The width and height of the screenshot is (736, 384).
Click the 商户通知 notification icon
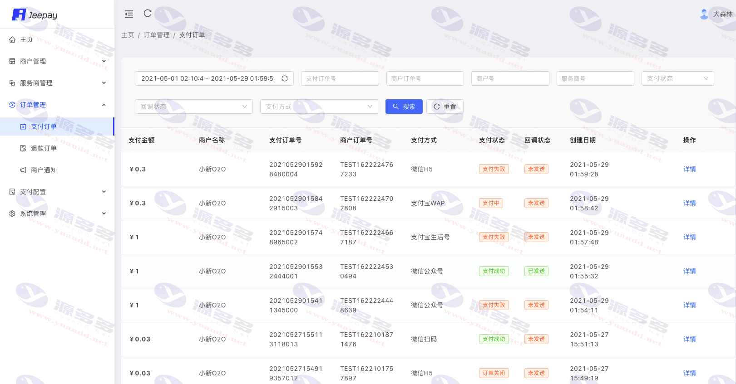[23, 170]
